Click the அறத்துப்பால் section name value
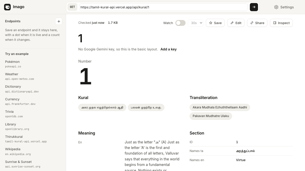 coord(246,151)
